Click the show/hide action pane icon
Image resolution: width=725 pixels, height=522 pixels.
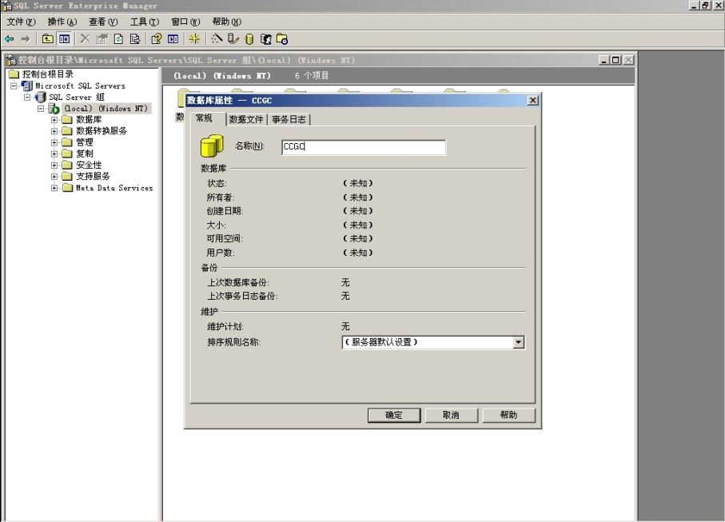point(173,39)
